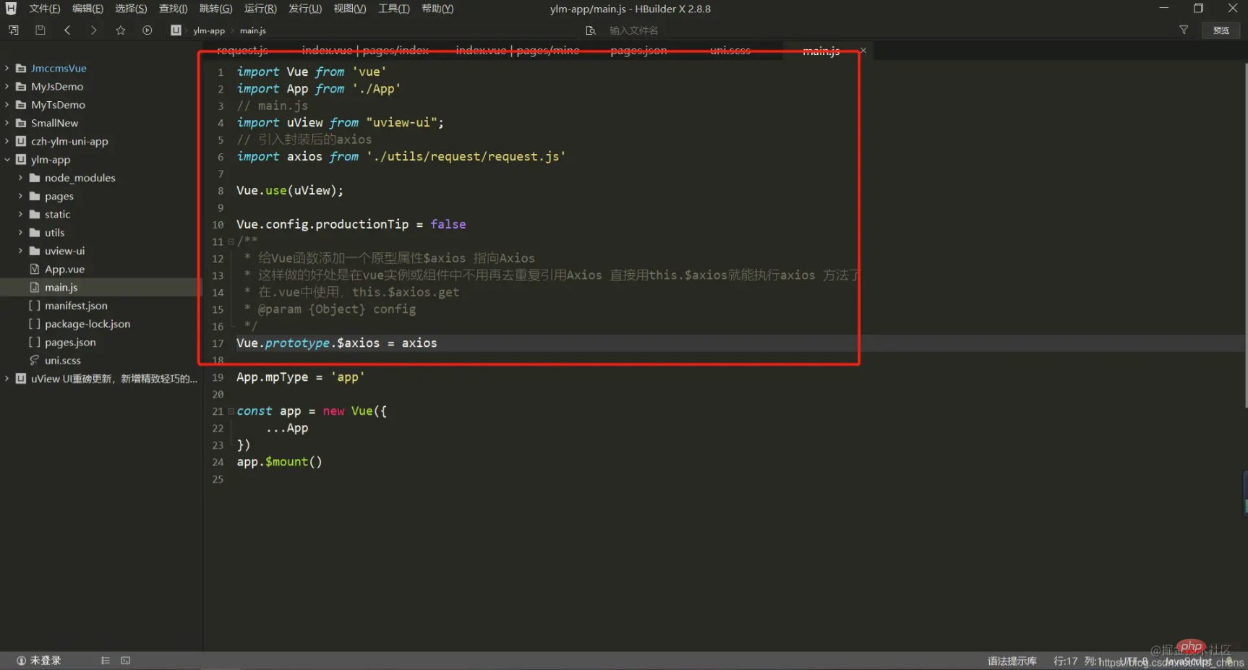Fold the code block at line 21
This screenshot has height=670, width=1248.
pos(231,411)
